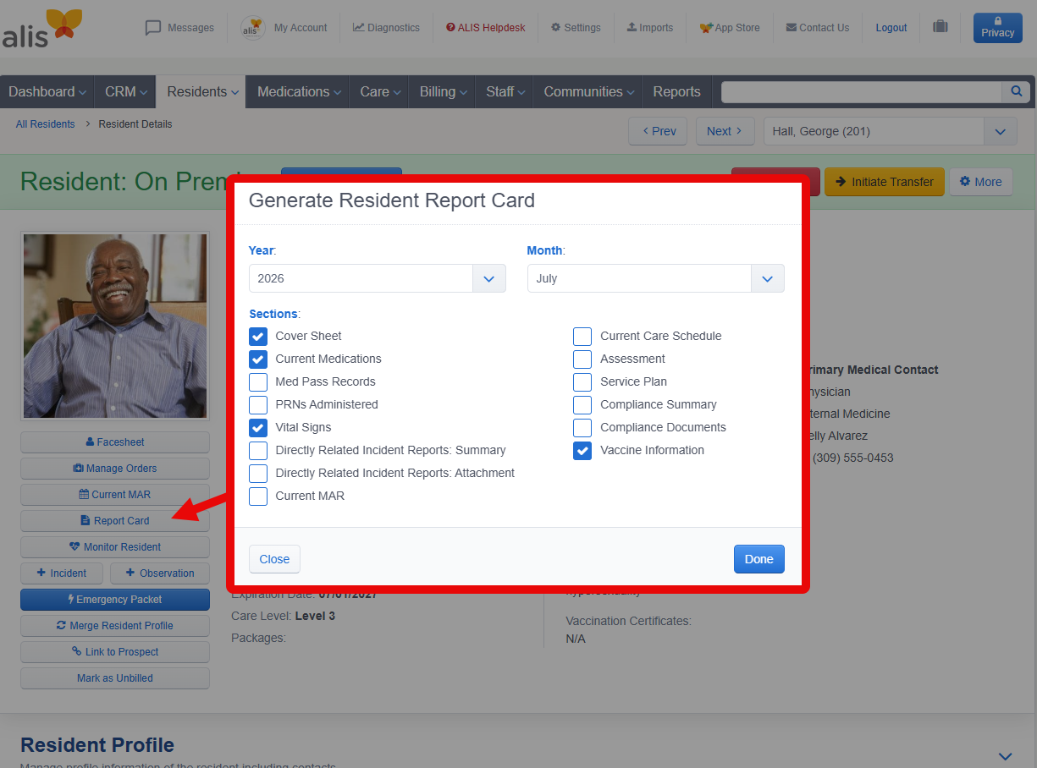Uncheck the Current Medications checkbox
This screenshot has width=1037, height=768.
(x=258, y=359)
